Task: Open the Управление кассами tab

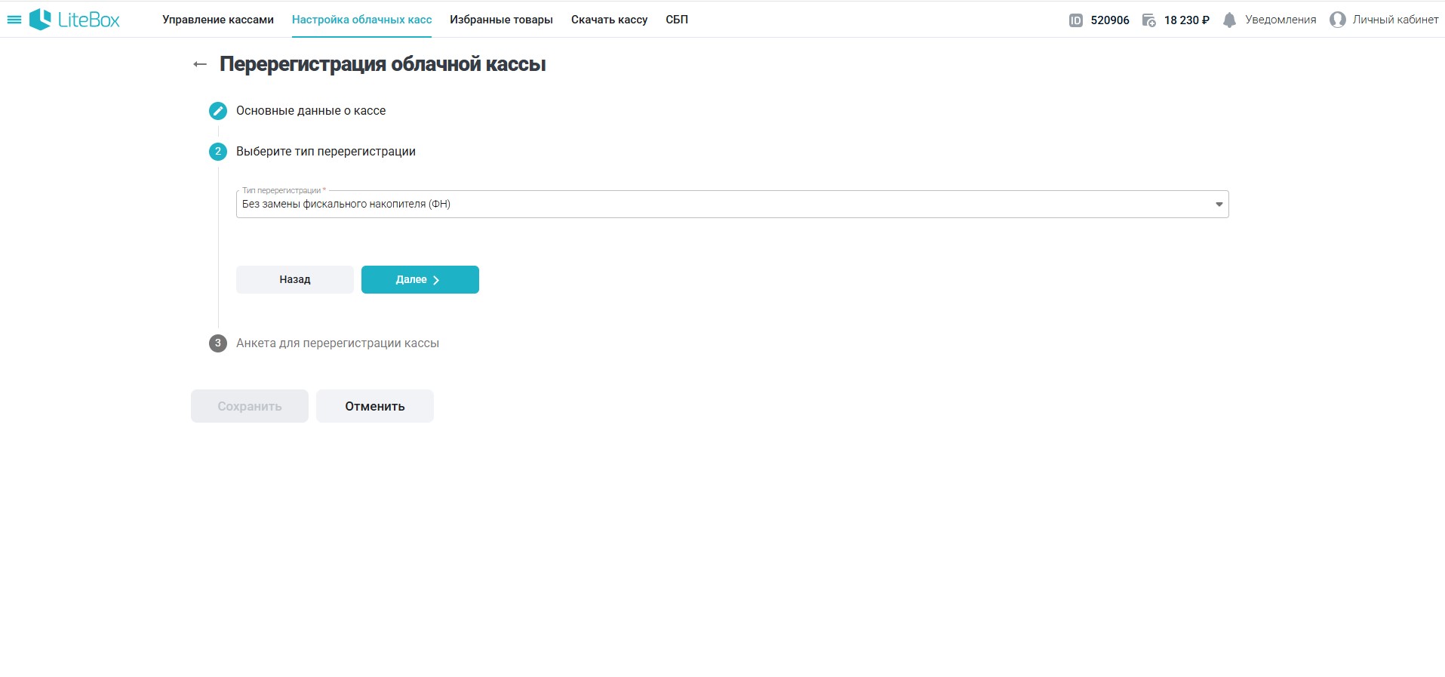Action: (x=217, y=20)
